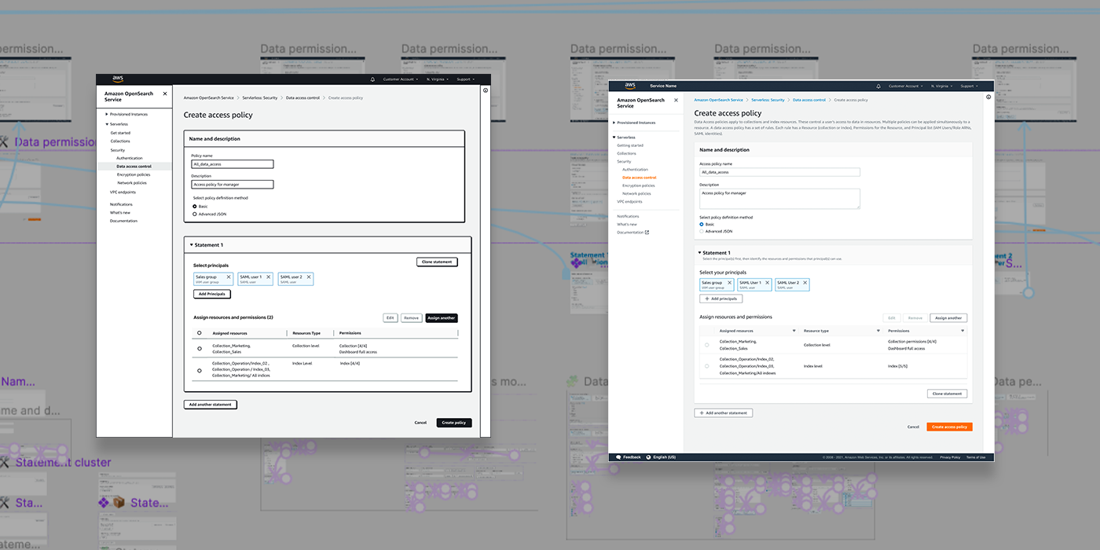Image resolution: width=1100 pixels, height=550 pixels.
Task: Close the sidebar with the X in the left wireframe
Action: [x=165, y=93]
